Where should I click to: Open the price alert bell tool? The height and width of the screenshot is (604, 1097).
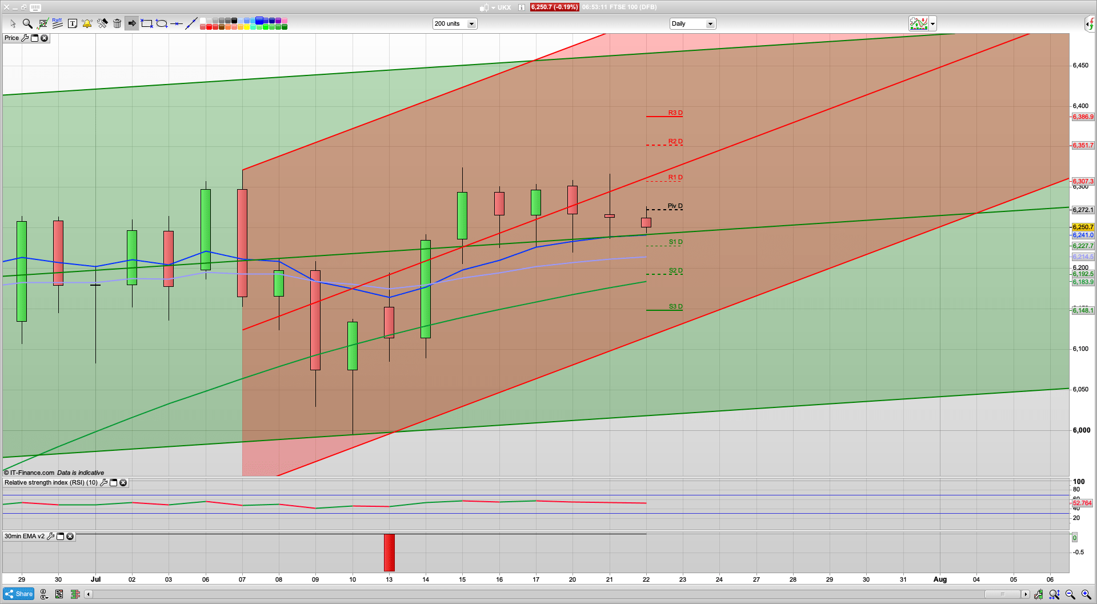[x=87, y=23]
